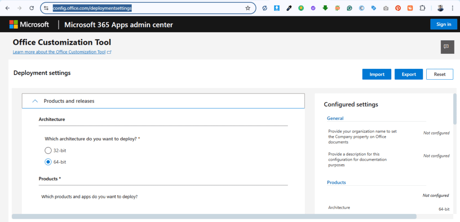The height and width of the screenshot is (222, 460).
Task: Click the Grammarly extension icon
Action: (349, 8)
